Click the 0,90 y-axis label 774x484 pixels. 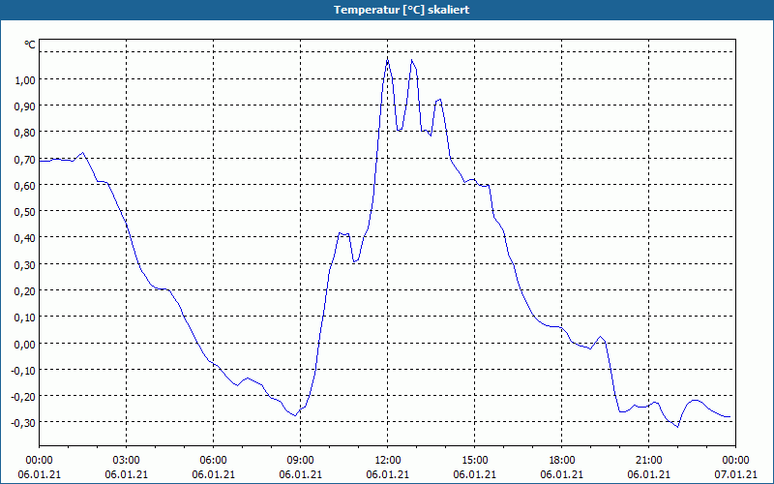25,106
